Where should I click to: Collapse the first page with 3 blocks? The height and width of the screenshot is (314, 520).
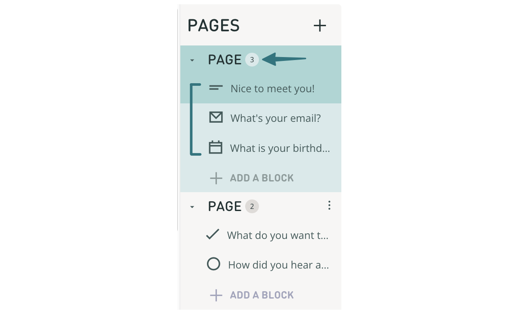tap(192, 60)
